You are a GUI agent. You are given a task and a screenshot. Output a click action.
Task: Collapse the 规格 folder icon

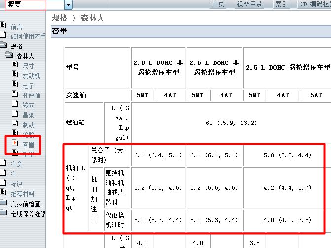(3, 45)
